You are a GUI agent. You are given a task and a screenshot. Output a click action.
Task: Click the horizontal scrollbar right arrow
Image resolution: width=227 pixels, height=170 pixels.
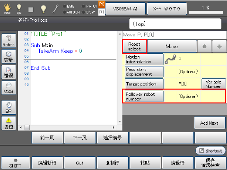coord(113,127)
